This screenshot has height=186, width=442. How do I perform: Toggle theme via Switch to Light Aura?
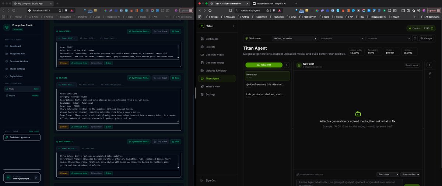click(22, 137)
